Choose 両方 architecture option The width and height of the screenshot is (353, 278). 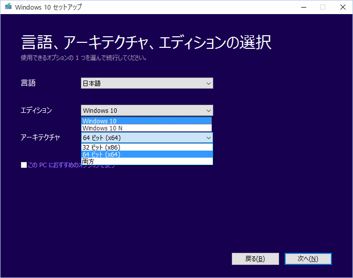tap(147, 161)
